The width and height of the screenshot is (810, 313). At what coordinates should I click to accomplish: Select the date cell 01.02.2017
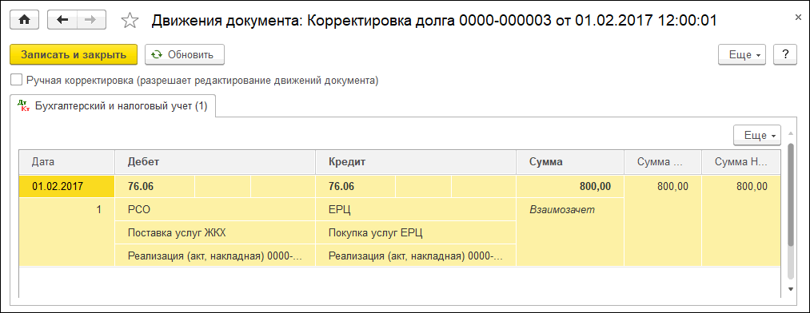click(x=66, y=187)
